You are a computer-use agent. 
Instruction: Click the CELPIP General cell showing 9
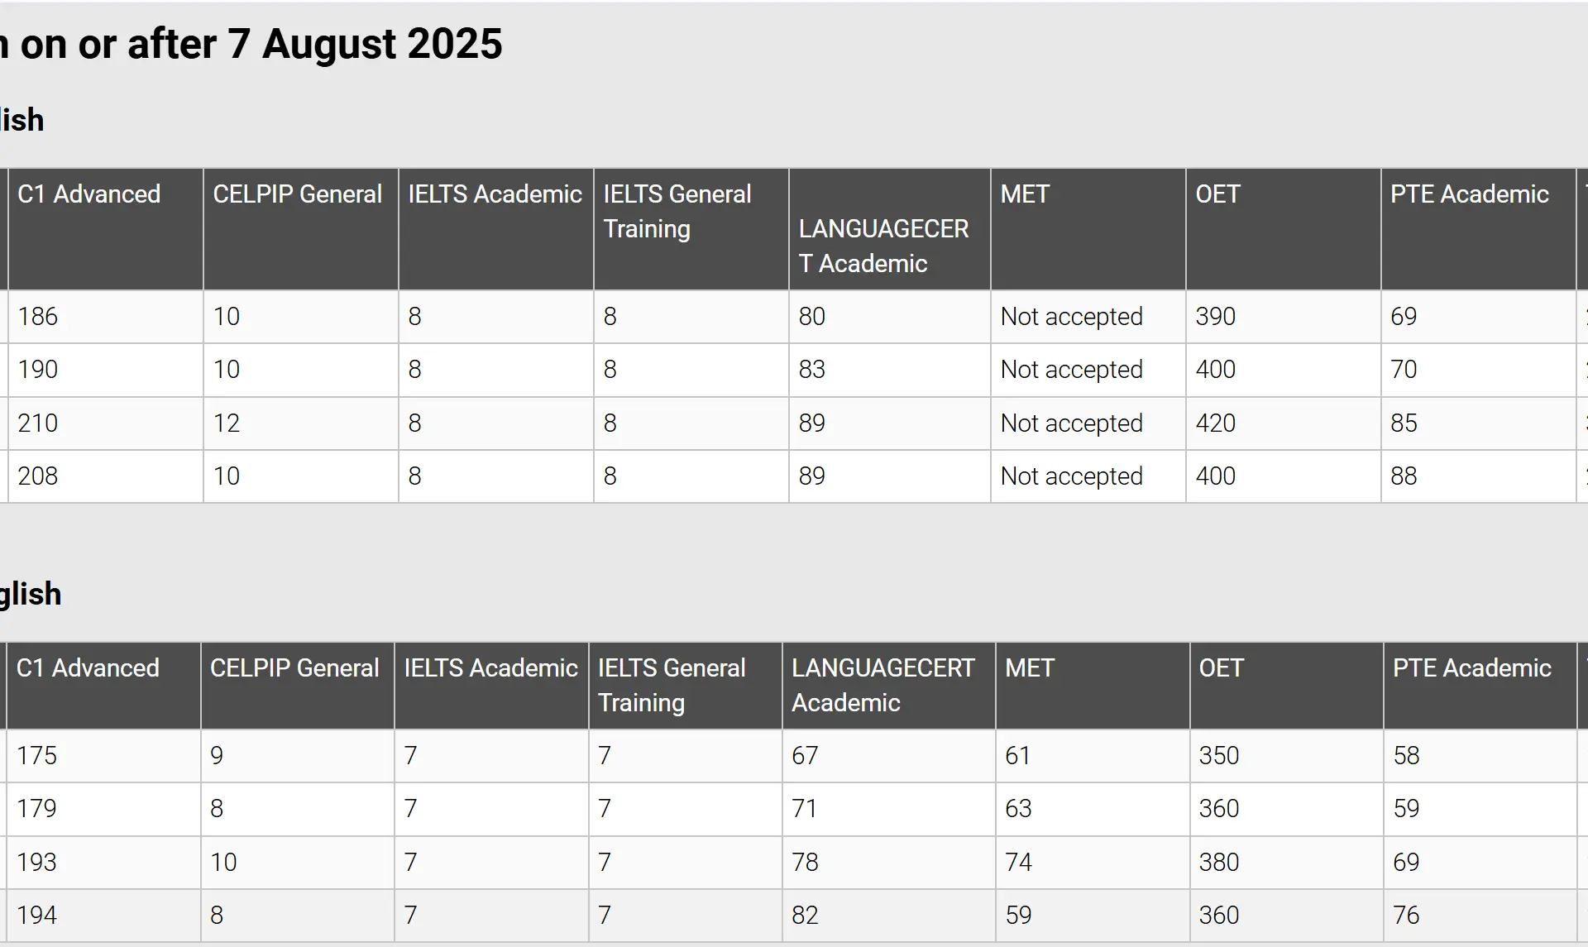[x=217, y=756]
